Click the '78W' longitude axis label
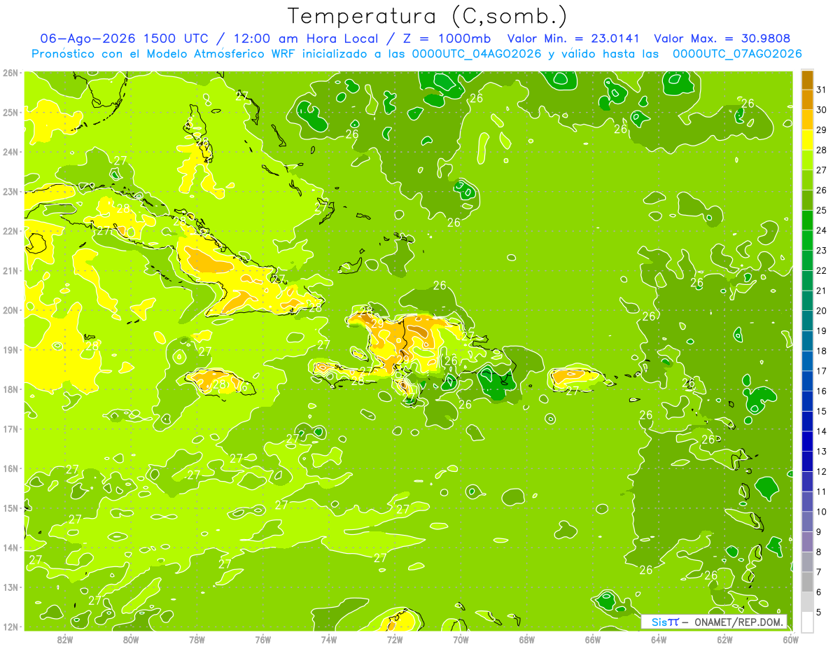This screenshot has height=649, width=840. 197,640
